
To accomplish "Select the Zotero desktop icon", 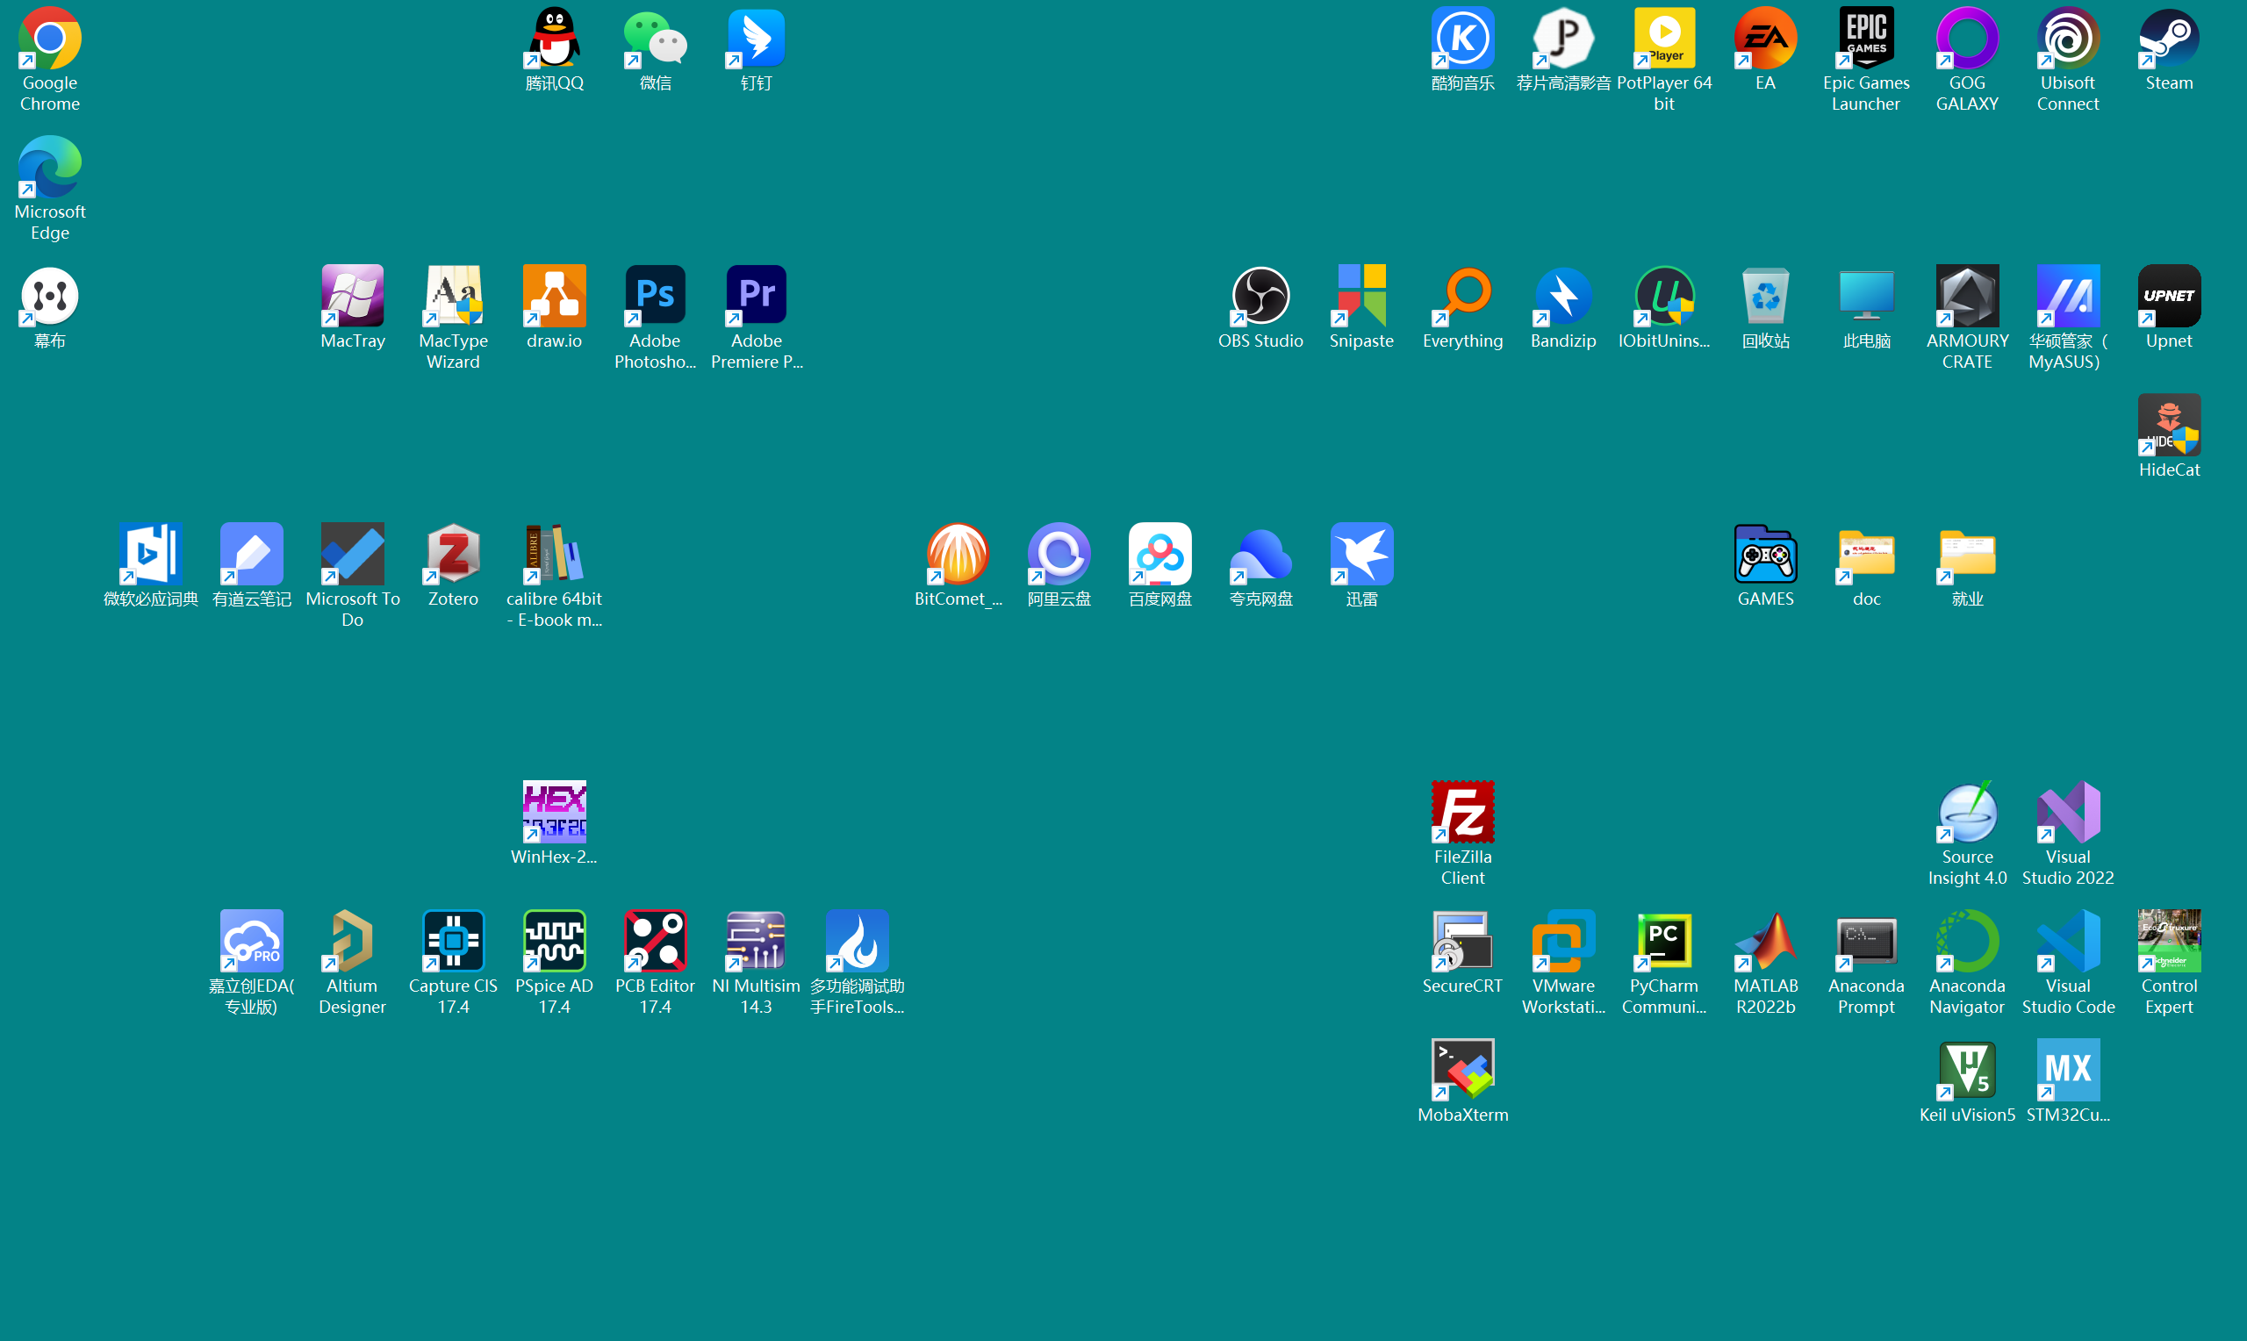I will (454, 554).
